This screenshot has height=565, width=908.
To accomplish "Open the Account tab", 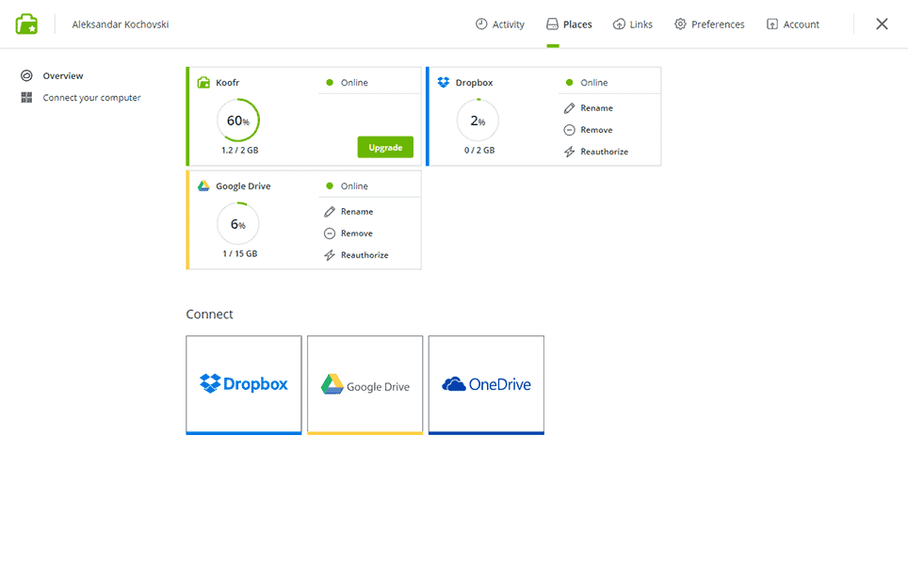I will pos(792,24).
